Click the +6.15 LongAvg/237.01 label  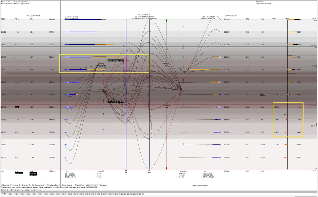tap(115, 60)
